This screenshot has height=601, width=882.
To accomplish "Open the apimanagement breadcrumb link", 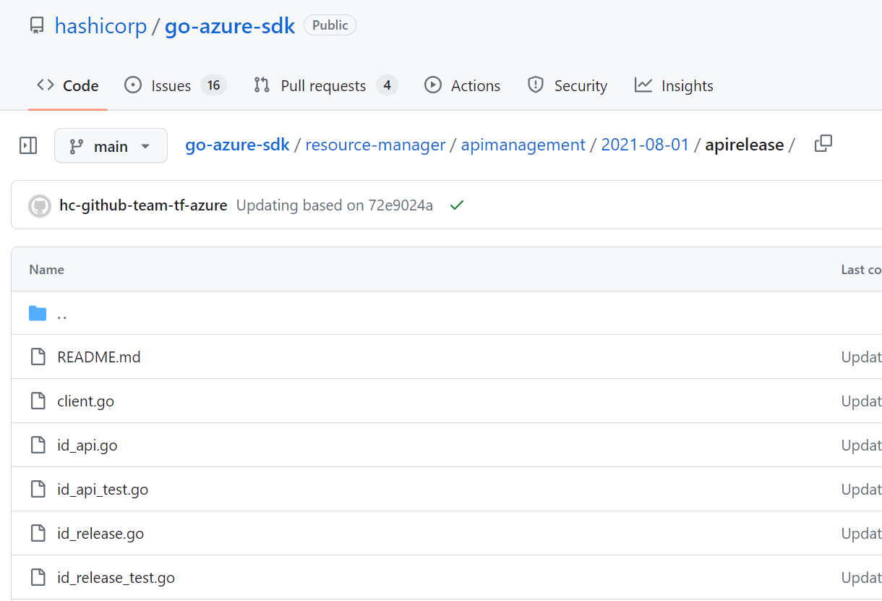I will click(x=523, y=144).
